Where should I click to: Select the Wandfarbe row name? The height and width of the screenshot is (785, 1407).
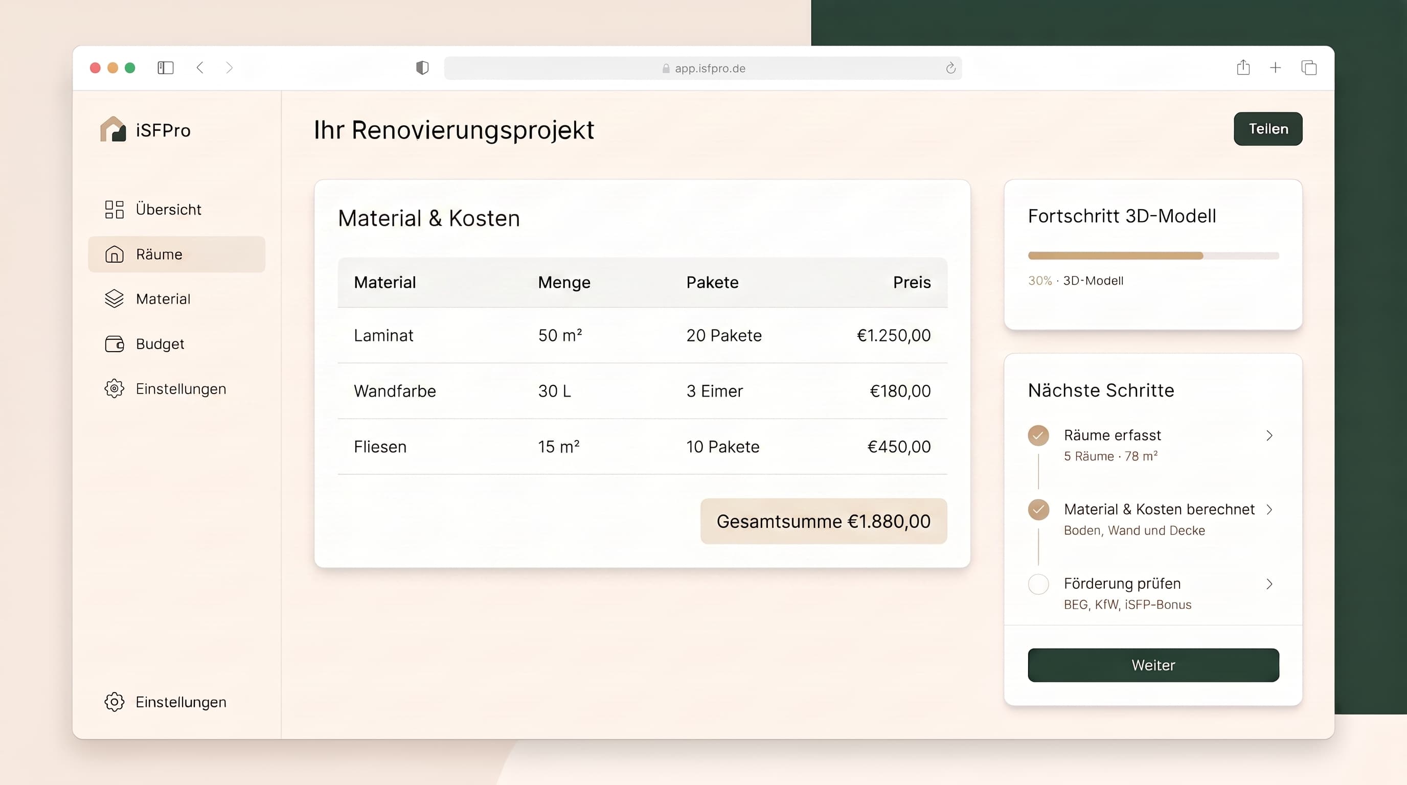coord(395,391)
